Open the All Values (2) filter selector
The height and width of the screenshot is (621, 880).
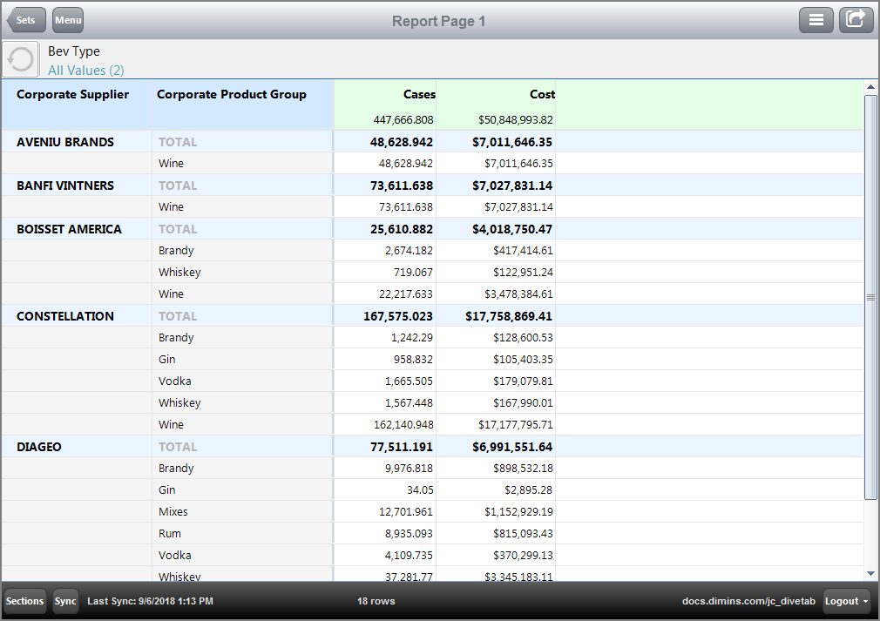85,70
